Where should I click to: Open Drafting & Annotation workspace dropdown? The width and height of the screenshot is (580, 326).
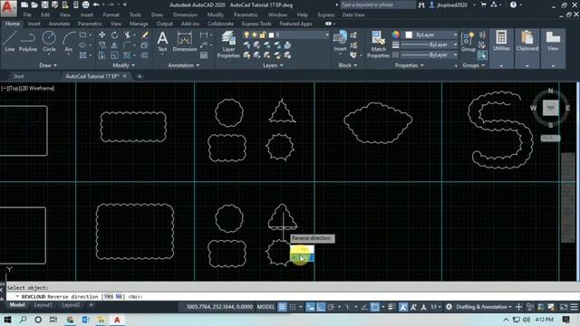(484, 307)
